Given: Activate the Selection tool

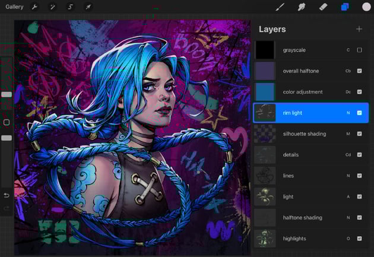Looking at the screenshot, I should [x=70, y=7].
